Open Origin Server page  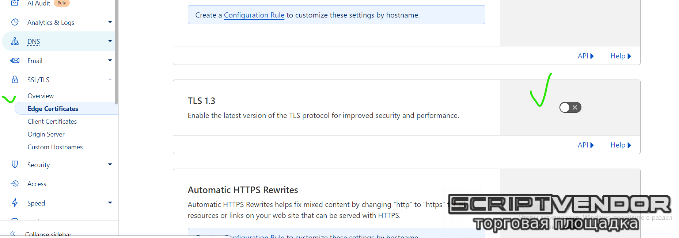point(46,134)
